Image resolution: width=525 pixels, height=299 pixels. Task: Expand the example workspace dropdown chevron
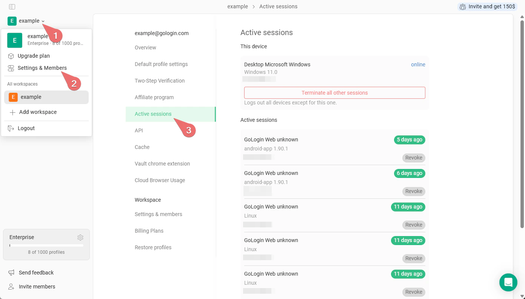[x=43, y=21]
